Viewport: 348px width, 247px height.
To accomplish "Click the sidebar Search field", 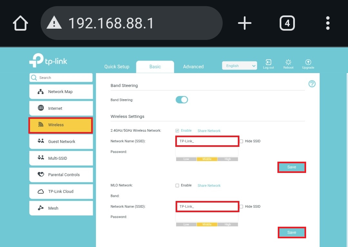I will click(64, 78).
